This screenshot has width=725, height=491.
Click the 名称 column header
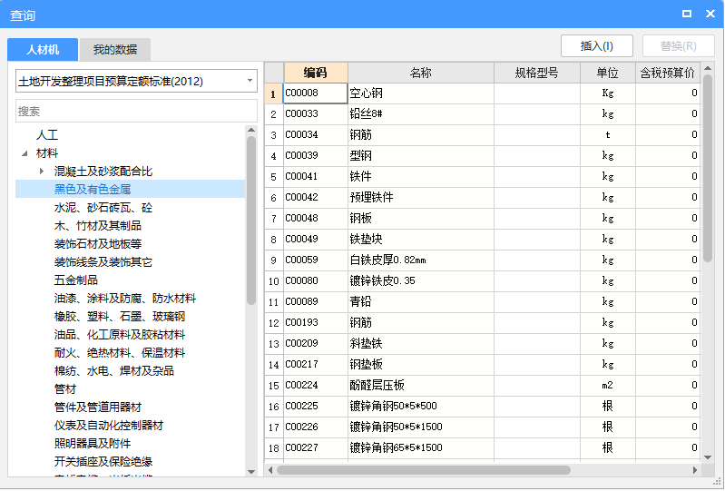(x=420, y=73)
